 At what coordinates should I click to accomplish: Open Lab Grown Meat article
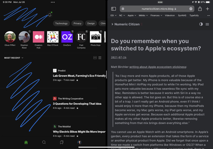pos(79,76)
